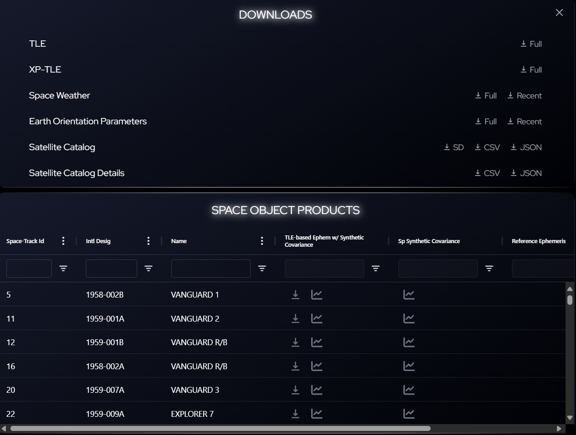
Task: View Sp covariance chart for 1958-002A
Action: (x=409, y=366)
